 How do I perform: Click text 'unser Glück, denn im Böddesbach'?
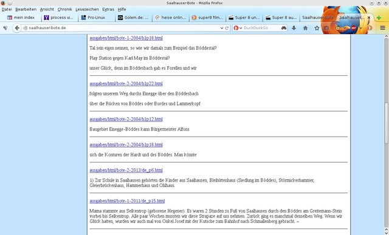click(x=121, y=68)
